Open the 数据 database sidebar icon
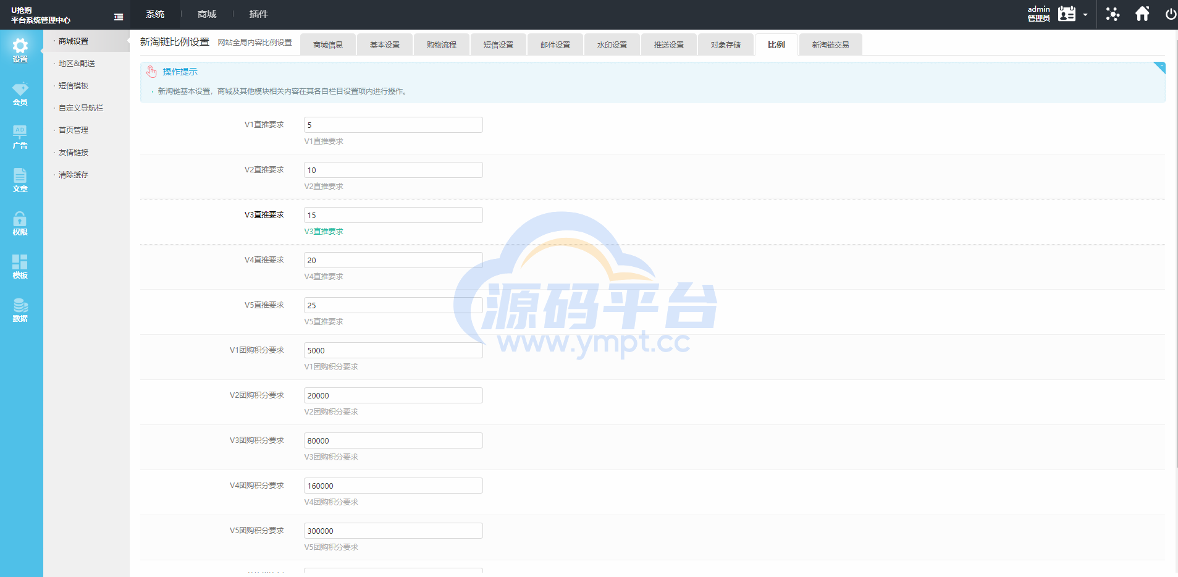The height and width of the screenshot is (577, 1178). (20, 310)
